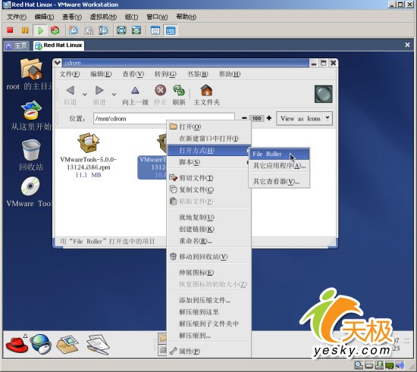The width and height of the screenshot is (417, 372).
Task: Select Properties (属性) in context menu
Action: point(209,351)
